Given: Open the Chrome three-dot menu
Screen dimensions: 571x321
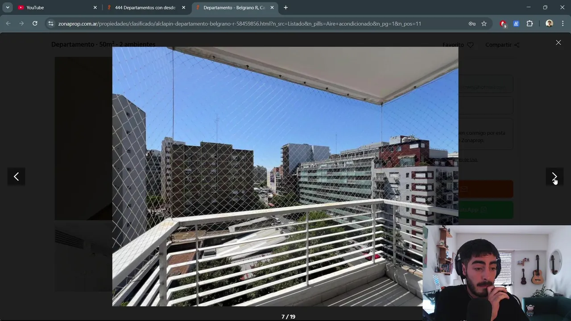Looking at the screenshot, I should (563, 24).
